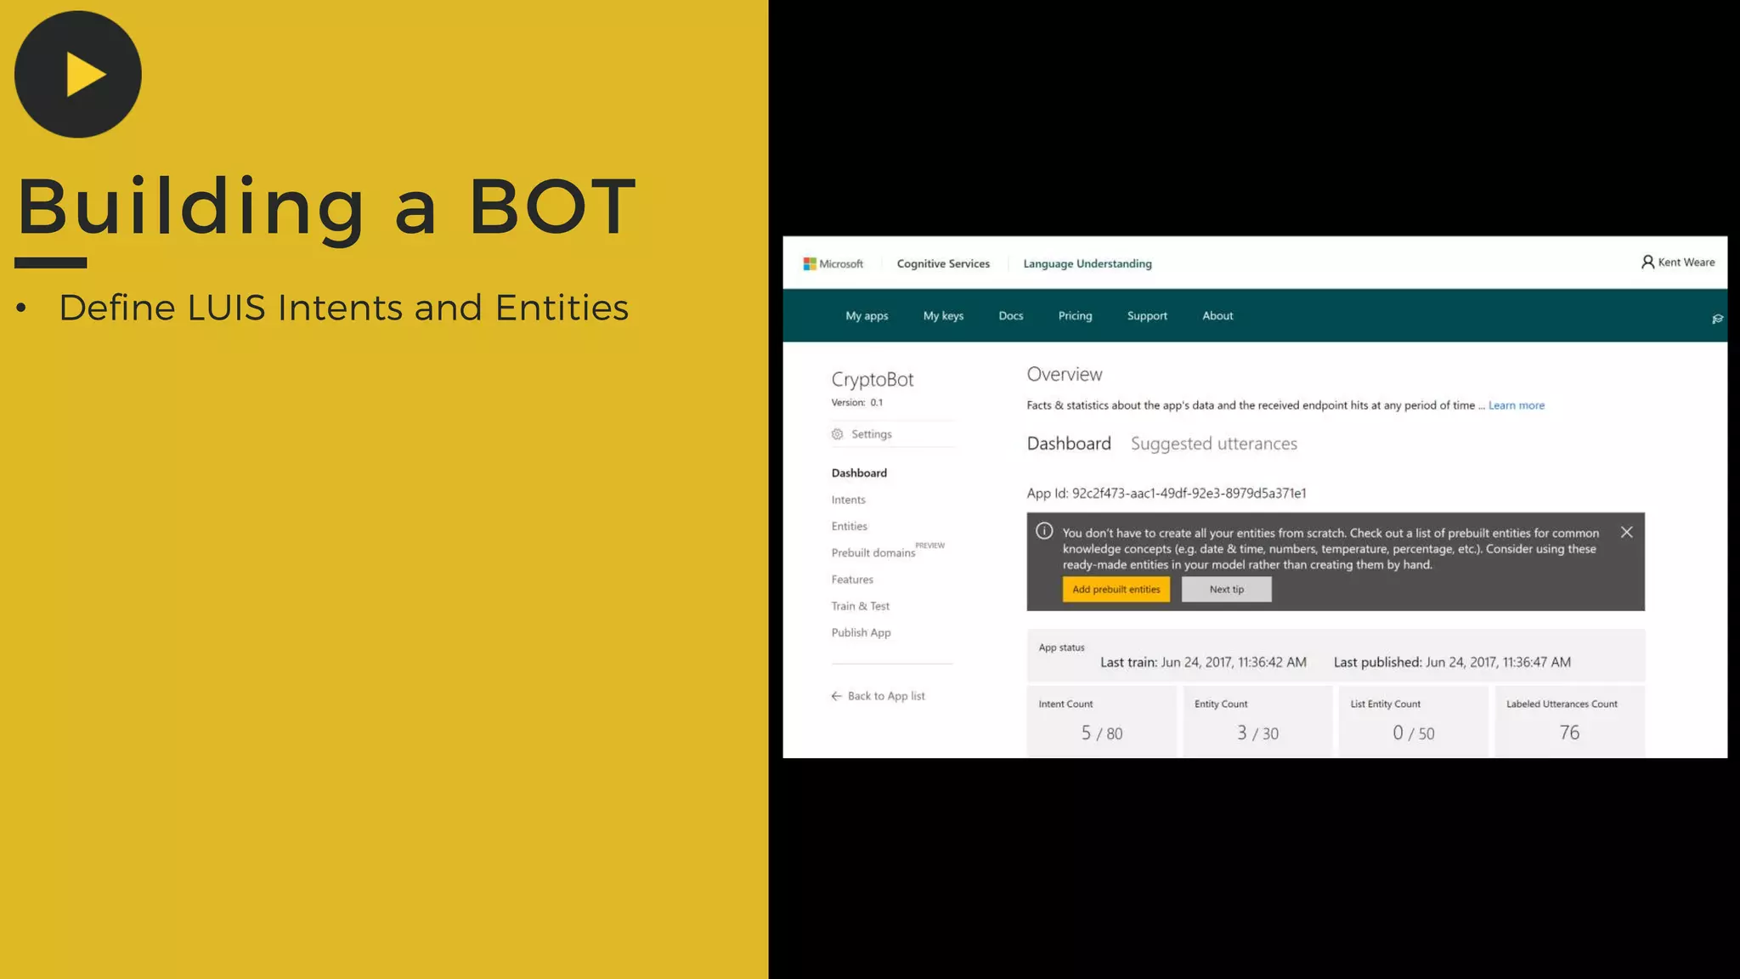
Task: Click the info icon in tip banner
Action: pyautogui.click(x=1044, y=531)
